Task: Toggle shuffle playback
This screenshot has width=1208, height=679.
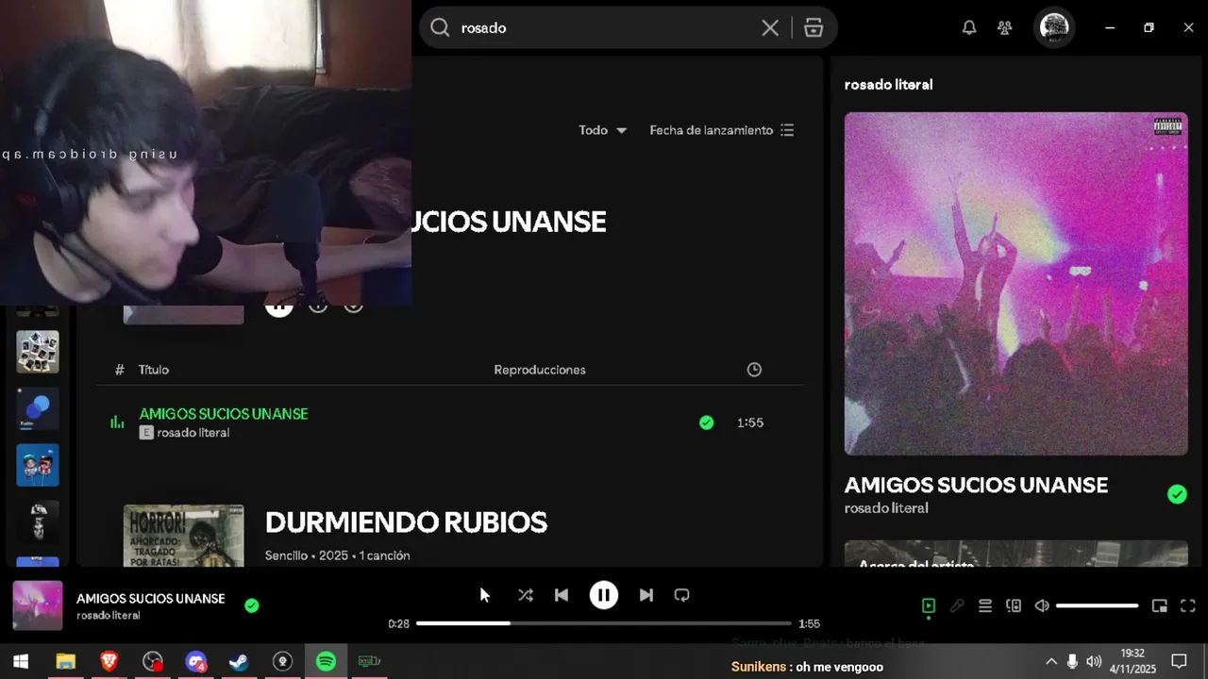Action: (526, 595)
